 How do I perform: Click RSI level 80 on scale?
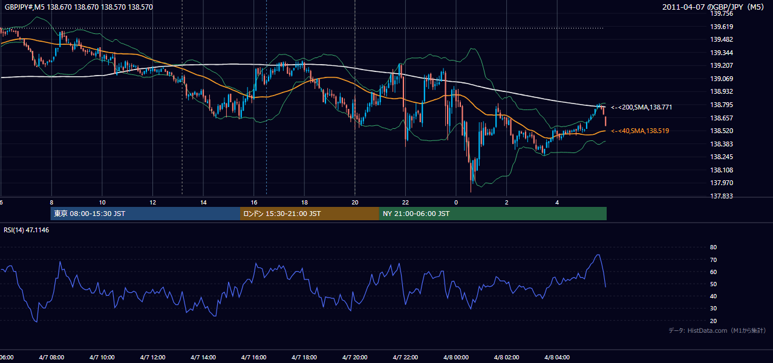713,247
